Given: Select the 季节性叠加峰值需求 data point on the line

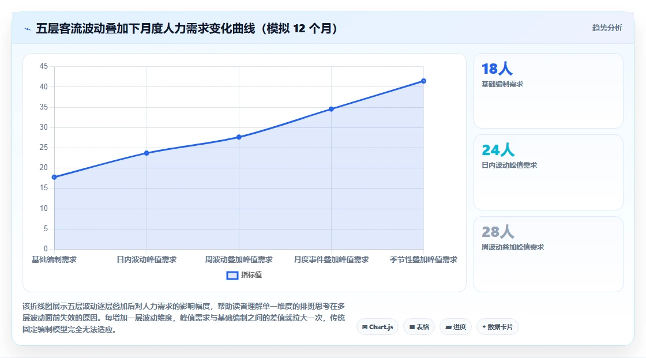Looking at the screenshot, I should (x=423, y=81).
